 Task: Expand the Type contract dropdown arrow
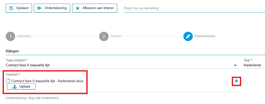coord(235,65)
